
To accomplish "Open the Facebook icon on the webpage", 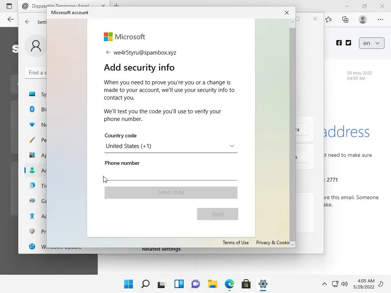I will tap(339, 43).
